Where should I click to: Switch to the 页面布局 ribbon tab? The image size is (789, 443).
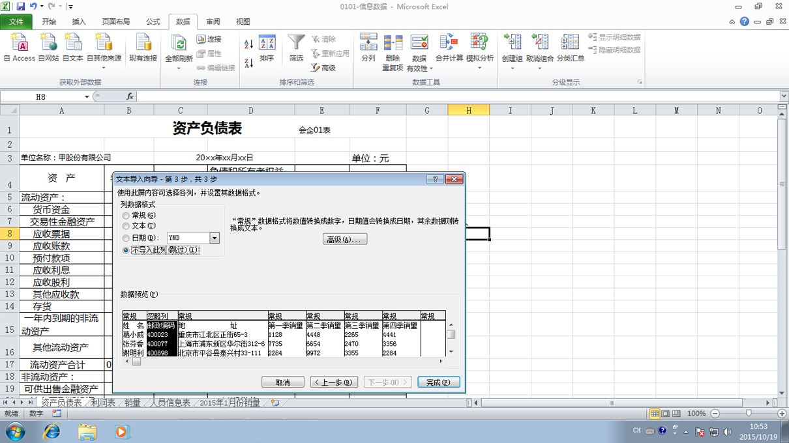point(116,21)
